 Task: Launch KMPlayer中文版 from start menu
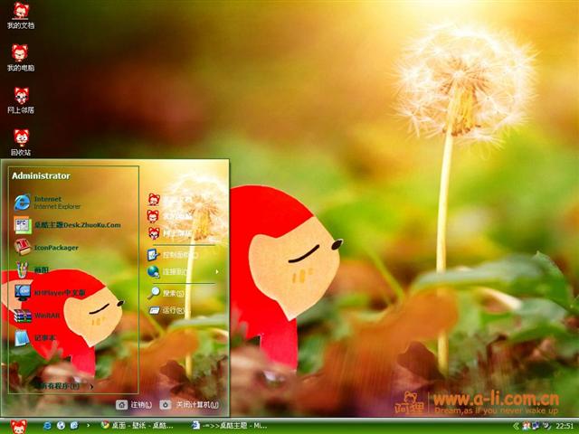tap(50, 293)
